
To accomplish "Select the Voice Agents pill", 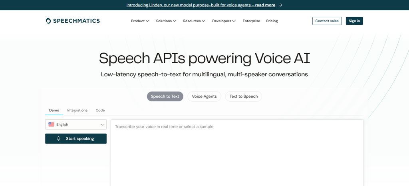I will click(204, 96).
